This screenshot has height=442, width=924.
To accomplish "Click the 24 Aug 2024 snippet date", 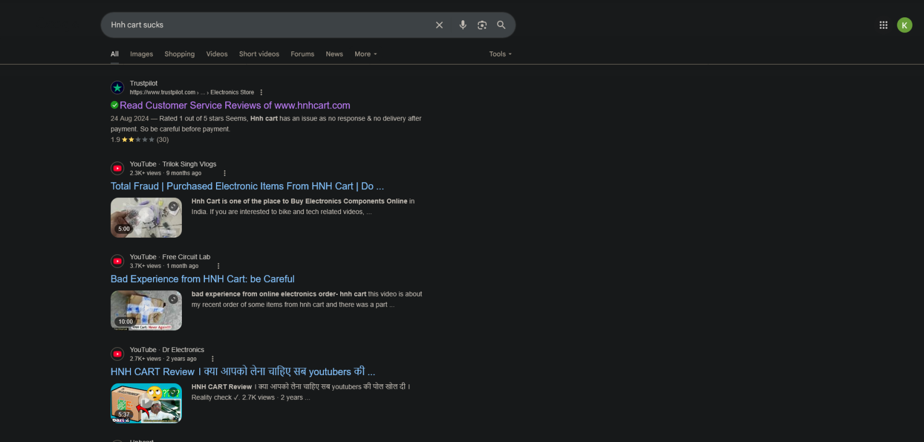I will click(130, 118).
